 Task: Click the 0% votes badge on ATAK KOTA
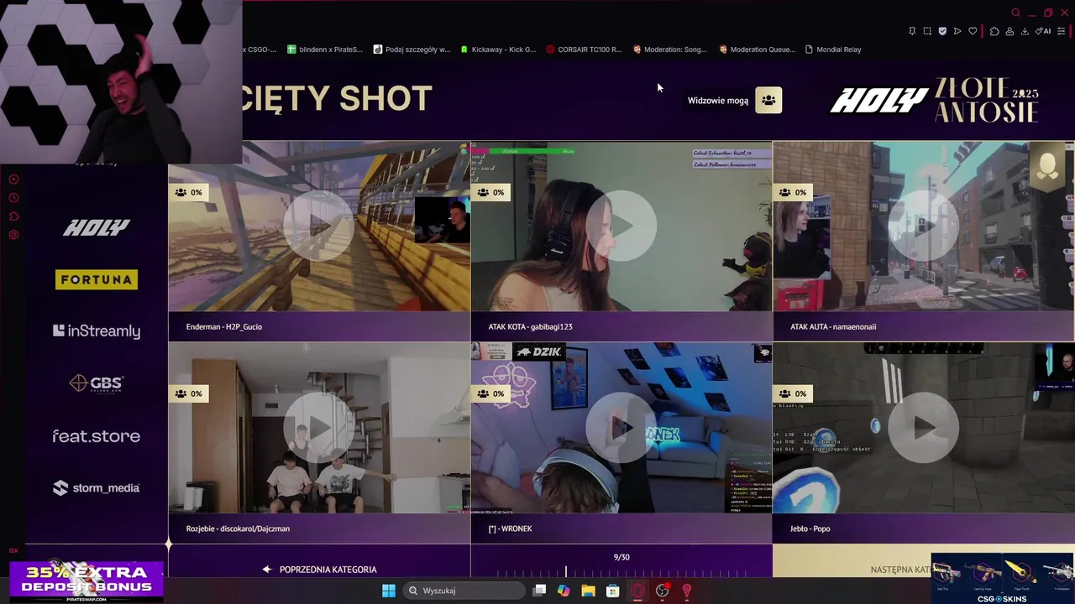491,192
